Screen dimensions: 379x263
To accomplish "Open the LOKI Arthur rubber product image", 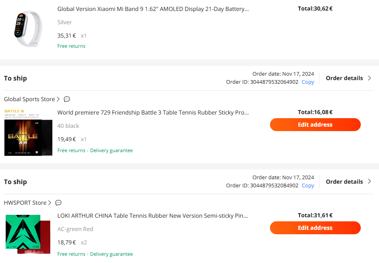I will click(x=28, y=233).
